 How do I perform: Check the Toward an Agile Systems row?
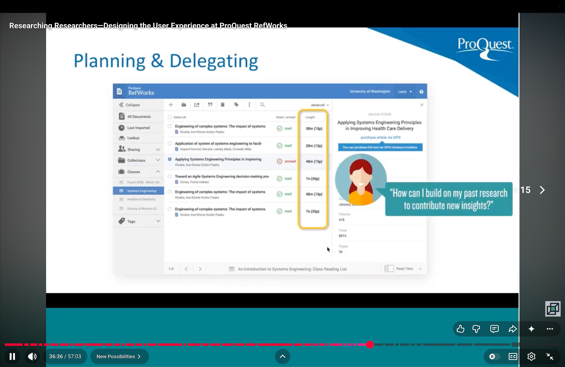point(169,176)
